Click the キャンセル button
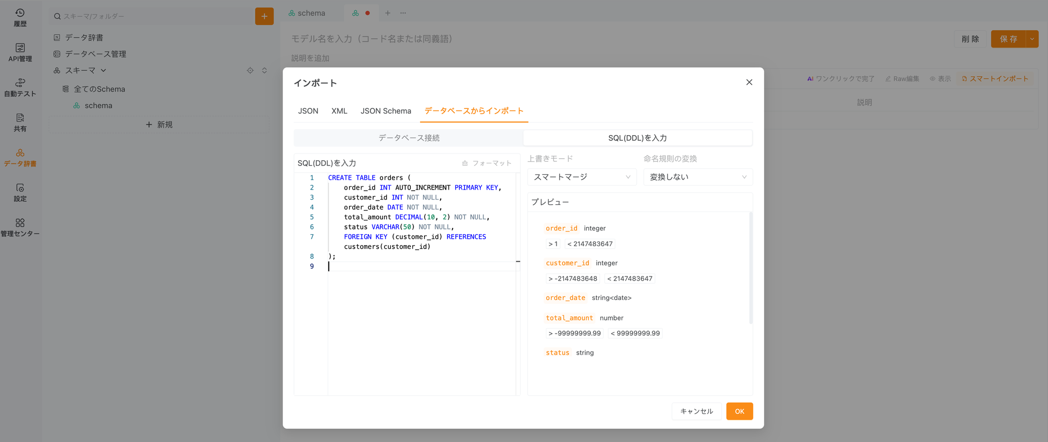The width and height of the screenshot is (1048, 442). (x=696, y=412)
